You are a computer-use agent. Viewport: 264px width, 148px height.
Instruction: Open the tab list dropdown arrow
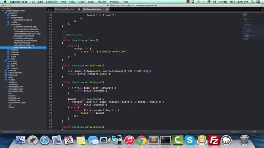point(262,10)
